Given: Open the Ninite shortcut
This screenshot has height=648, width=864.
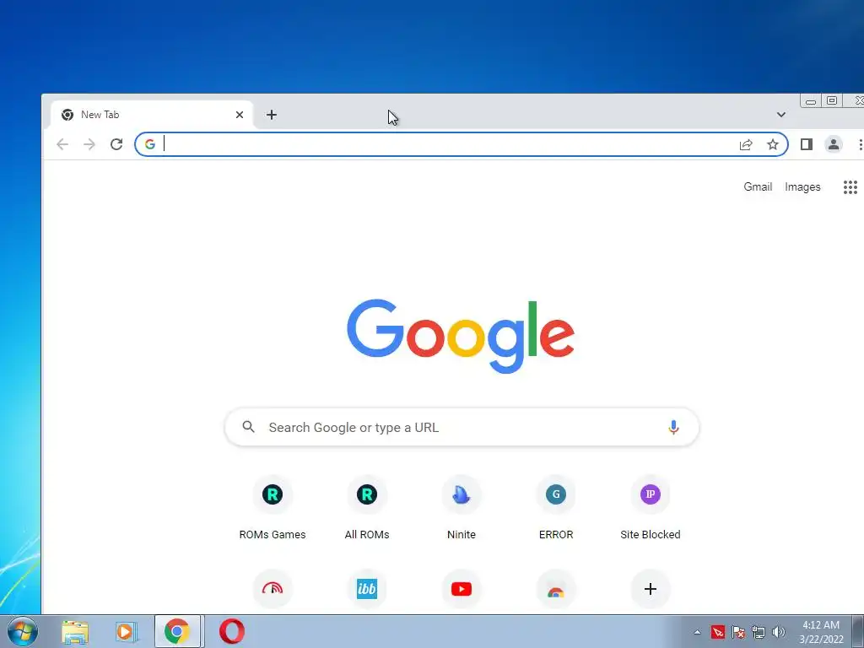Looking at the screenshot, I should click(462, 508).
